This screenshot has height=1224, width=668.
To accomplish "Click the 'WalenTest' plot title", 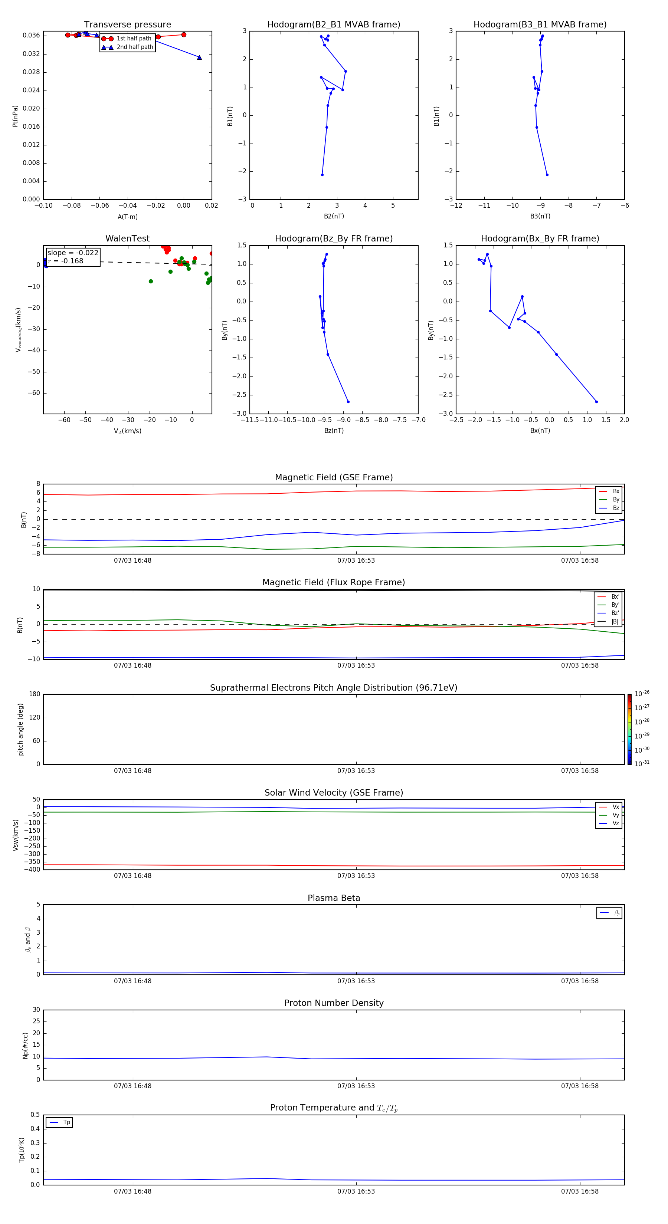I will pos(127,238).
